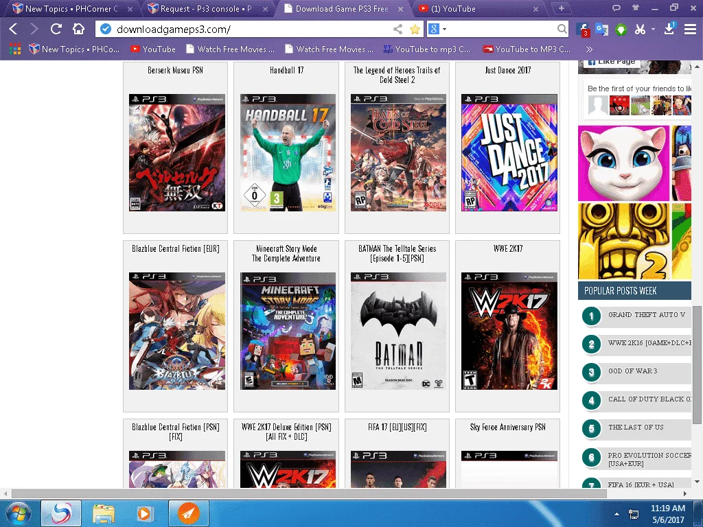703x527 pixels.
Task: Click the Facebook Like Page button
Action: 611,62
